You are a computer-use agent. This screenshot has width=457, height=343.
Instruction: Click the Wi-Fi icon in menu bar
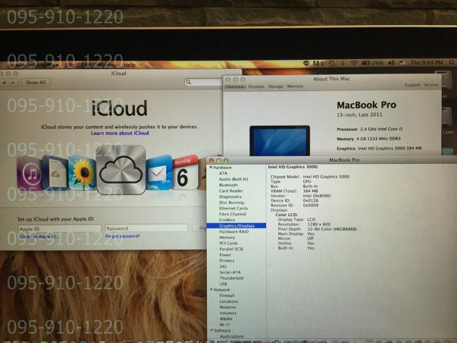point(354,63)
